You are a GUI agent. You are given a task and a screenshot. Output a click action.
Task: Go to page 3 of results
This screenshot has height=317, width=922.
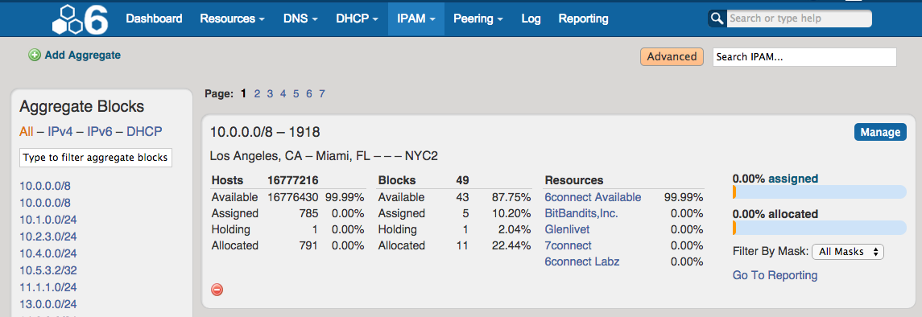pos(270,93)
